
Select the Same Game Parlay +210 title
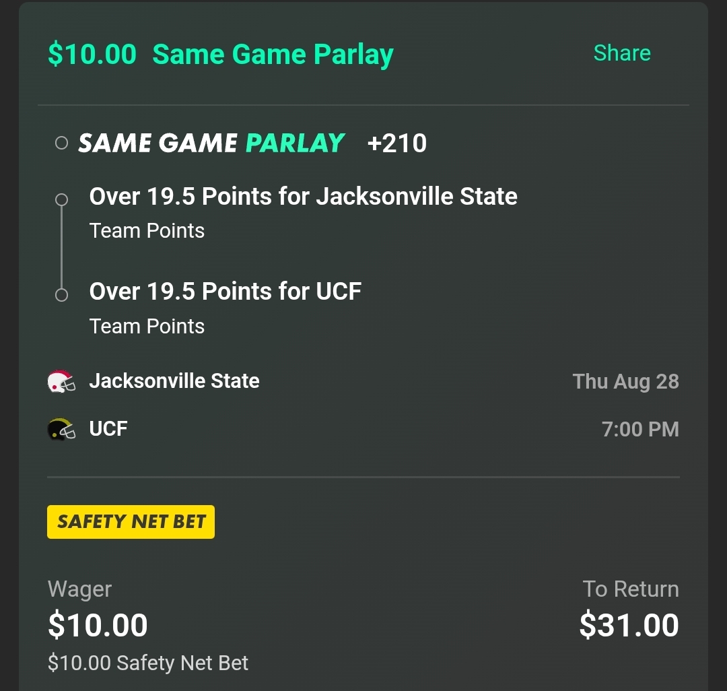tap(252, 143)
